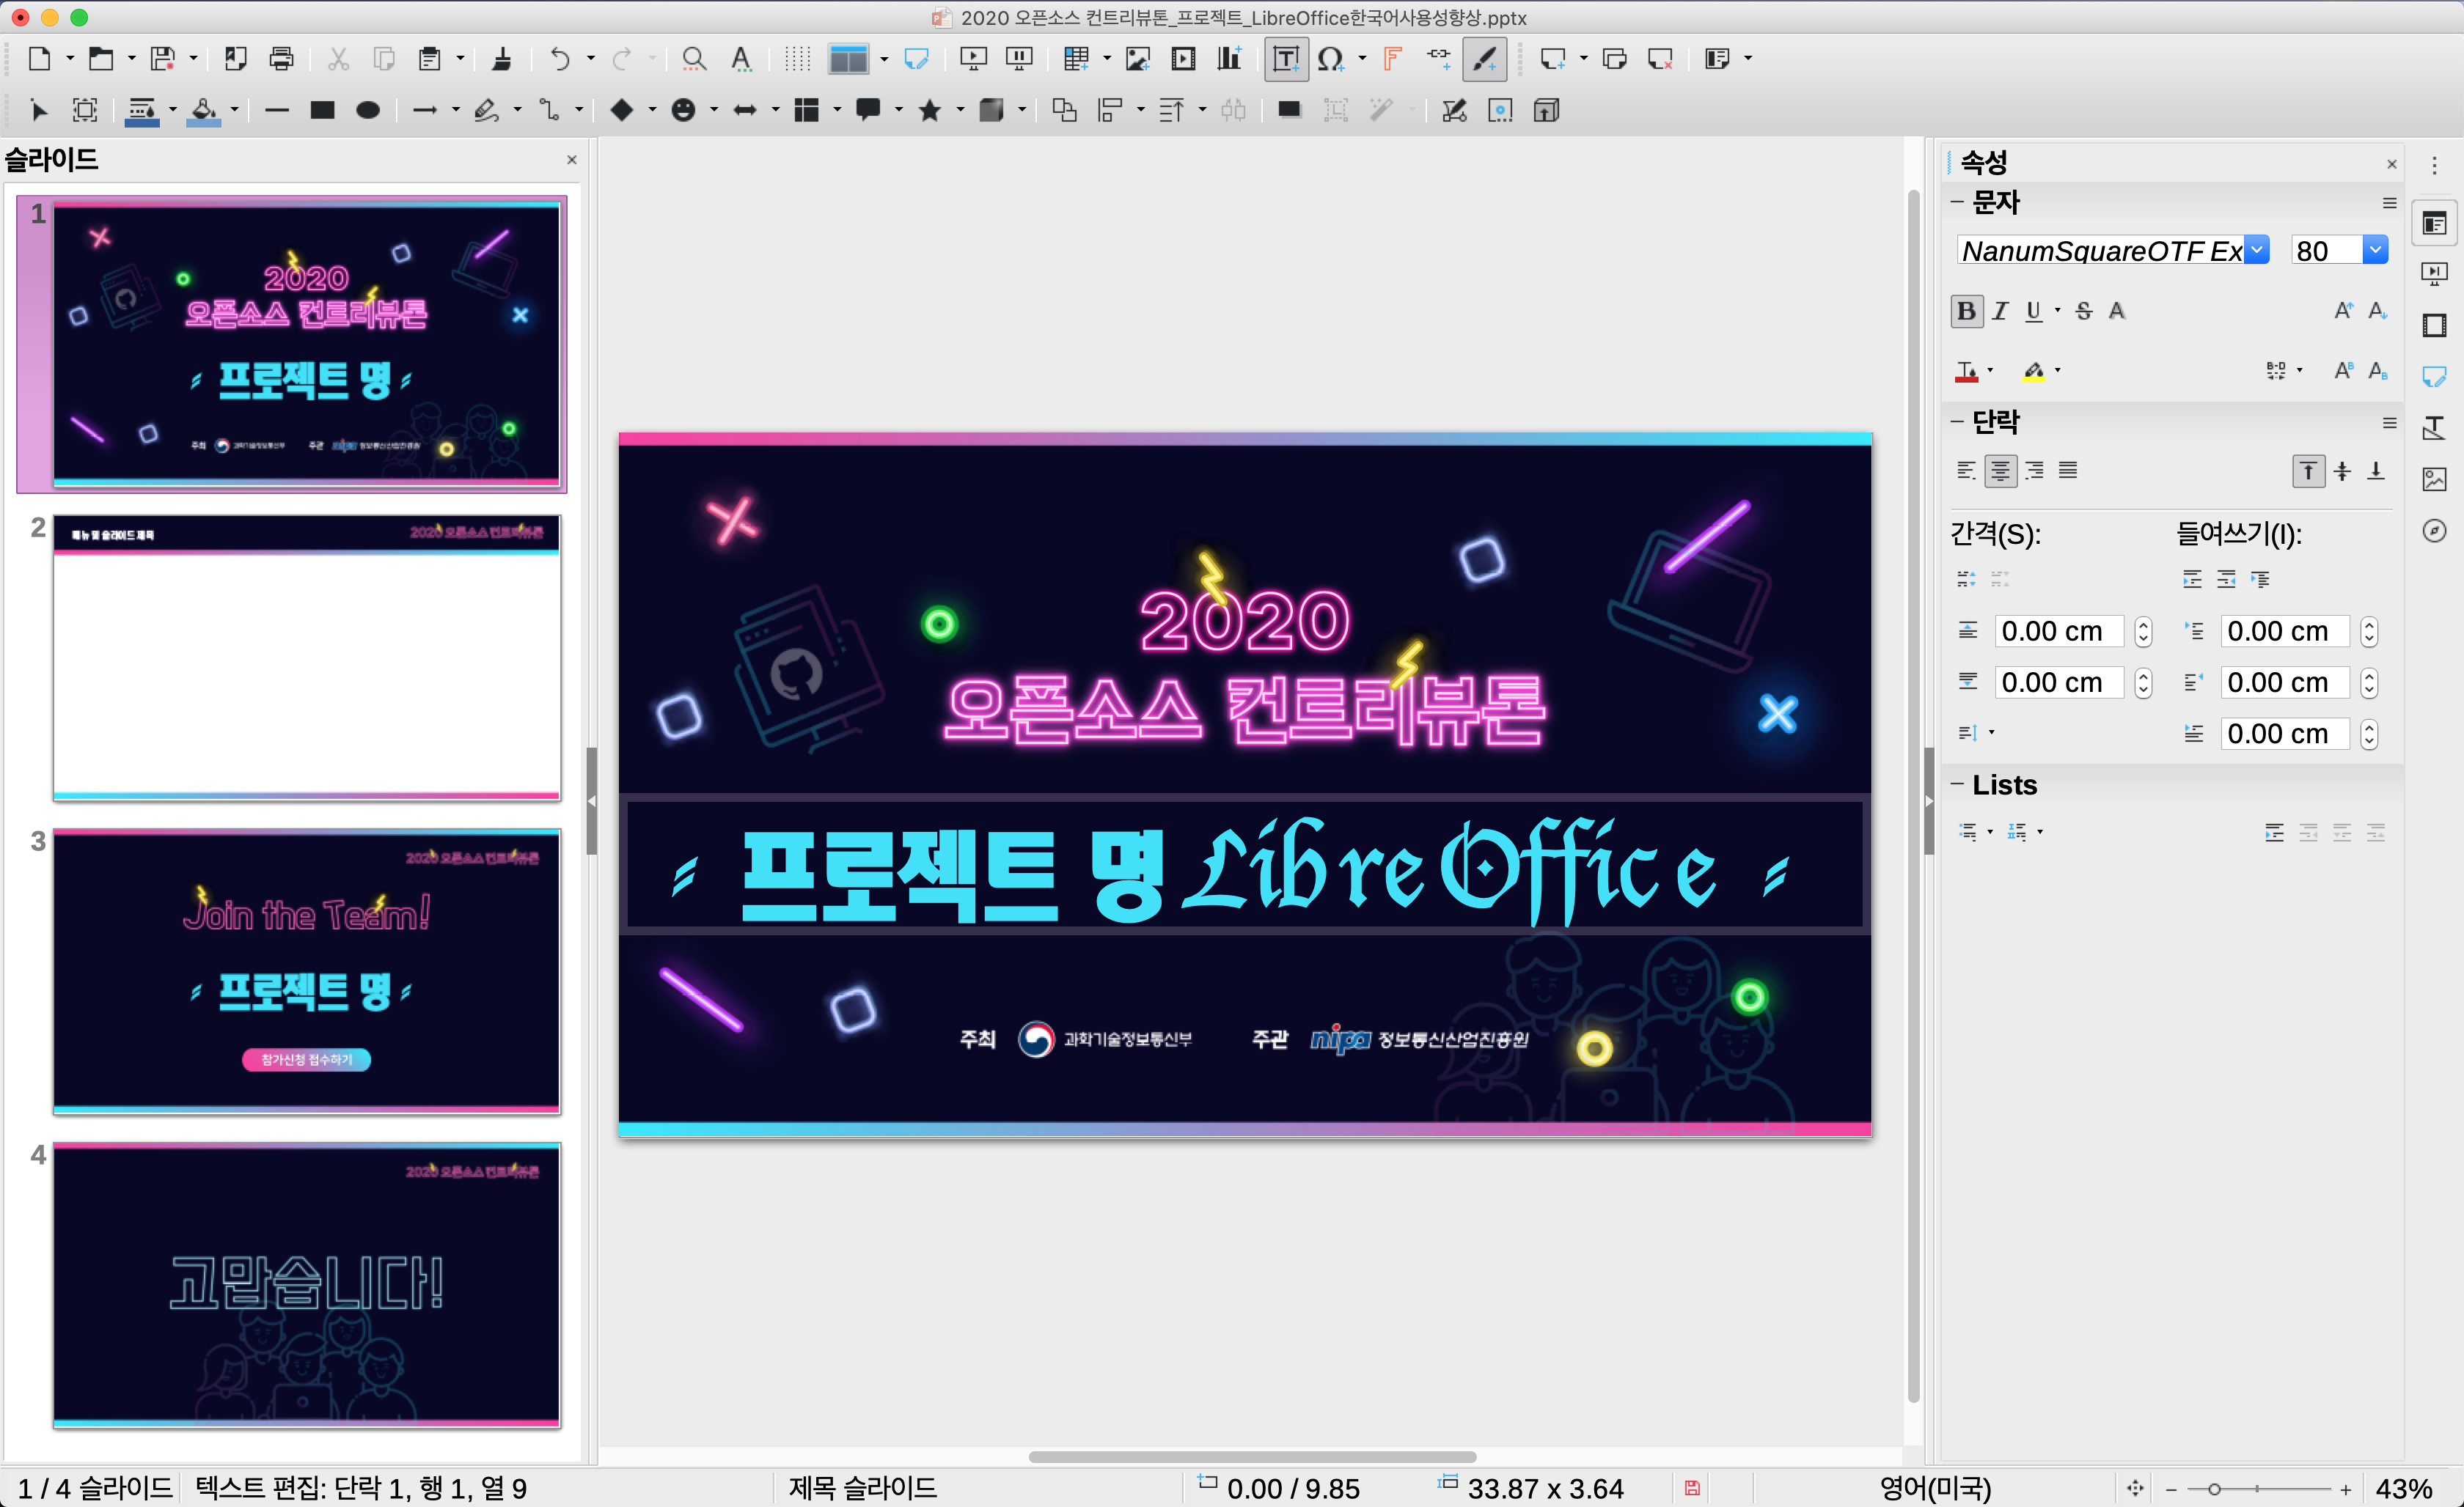Toggle Italic formatting in sidebar
The width and height of the screenshot is (2464, 1507).
coord(2000,311)
